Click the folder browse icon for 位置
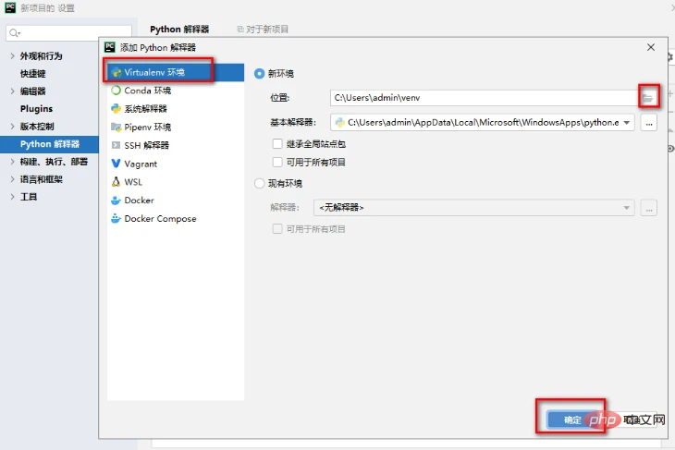 [x=648, y=96]
